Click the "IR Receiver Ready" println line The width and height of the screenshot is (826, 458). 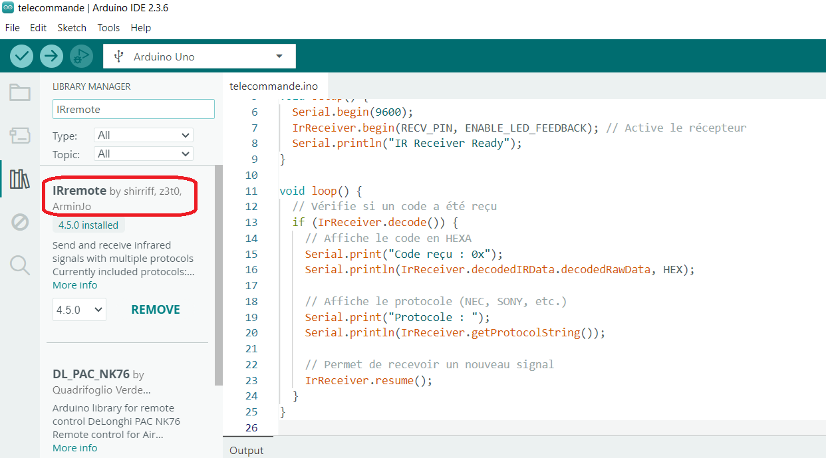point(407,143)
